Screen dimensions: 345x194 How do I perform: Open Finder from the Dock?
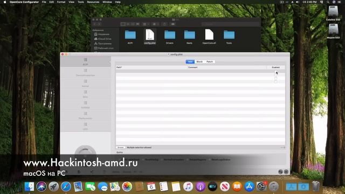tap(29, 186)
